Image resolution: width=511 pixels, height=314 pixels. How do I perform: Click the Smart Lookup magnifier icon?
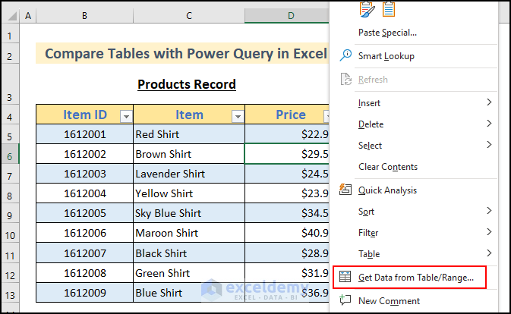point(345,55)
